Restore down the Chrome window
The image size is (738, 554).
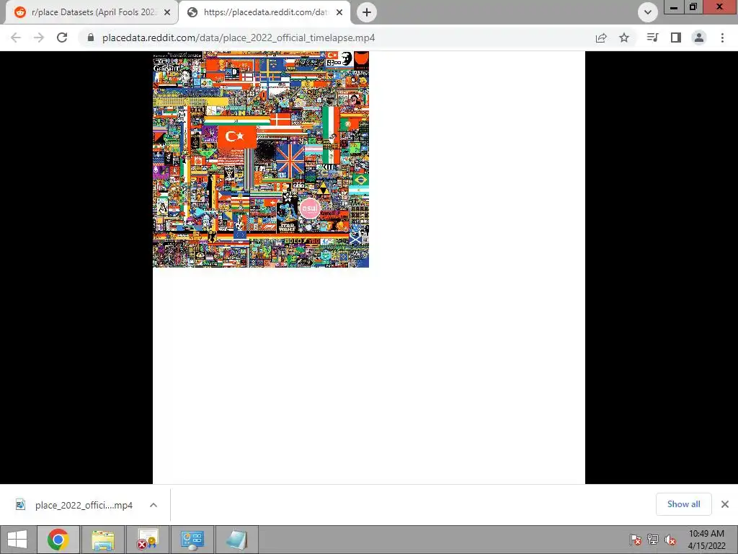[693, 6]
